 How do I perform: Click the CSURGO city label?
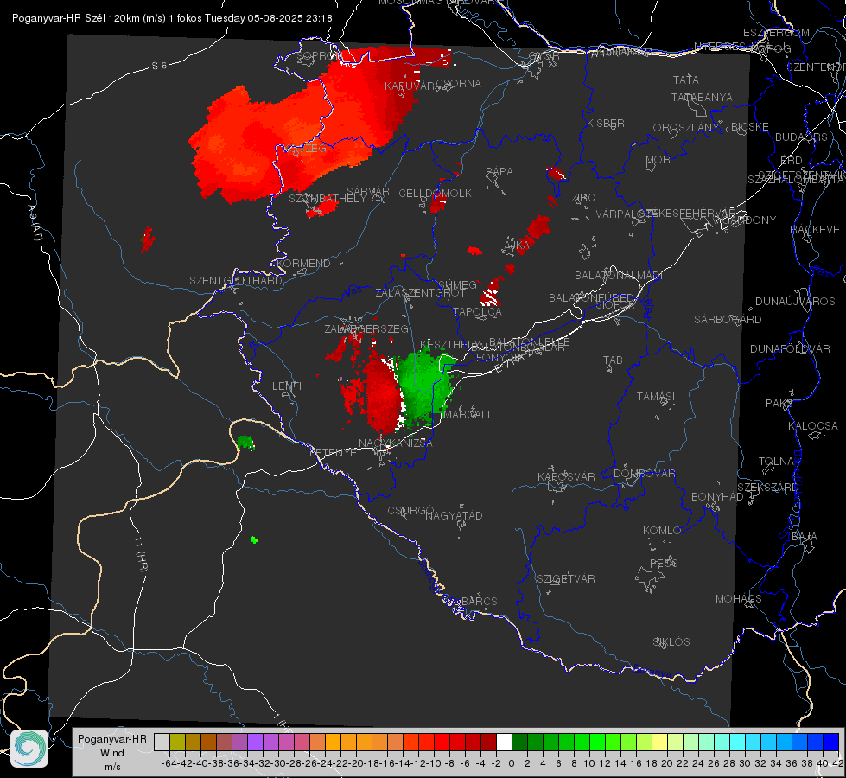410,510
